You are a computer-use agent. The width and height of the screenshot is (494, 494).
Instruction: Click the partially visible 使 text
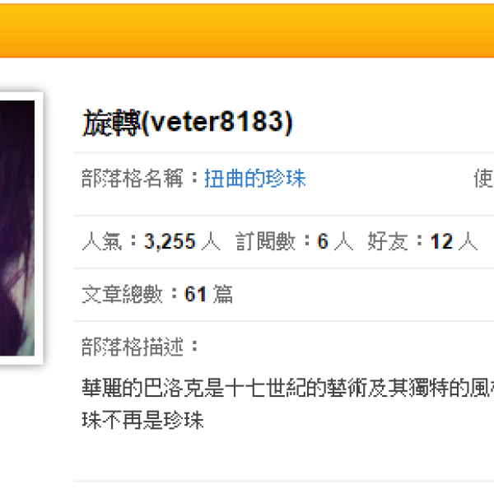[484, 179]
